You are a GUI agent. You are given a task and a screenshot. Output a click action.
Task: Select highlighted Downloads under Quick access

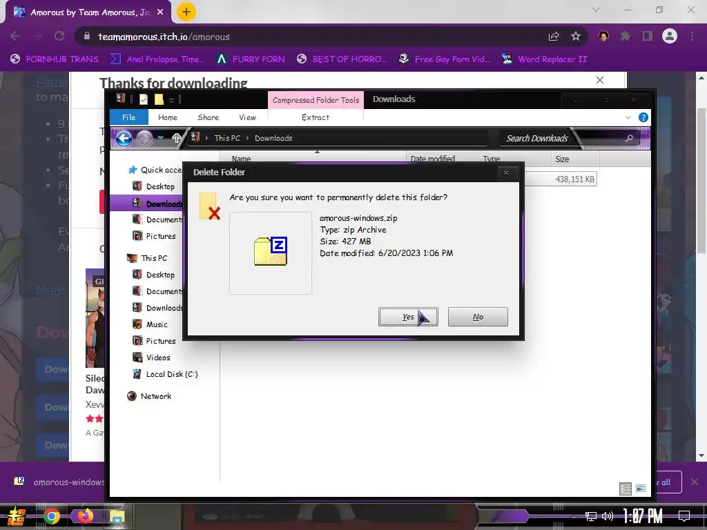click(158, 204)
